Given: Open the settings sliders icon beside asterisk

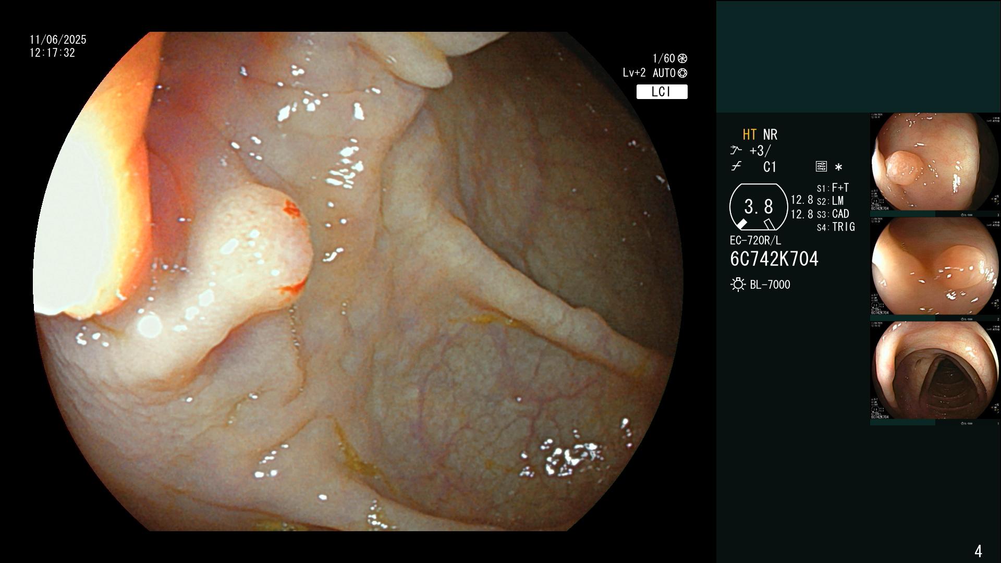Looking at the screenshot, I should tap(821, 167).
